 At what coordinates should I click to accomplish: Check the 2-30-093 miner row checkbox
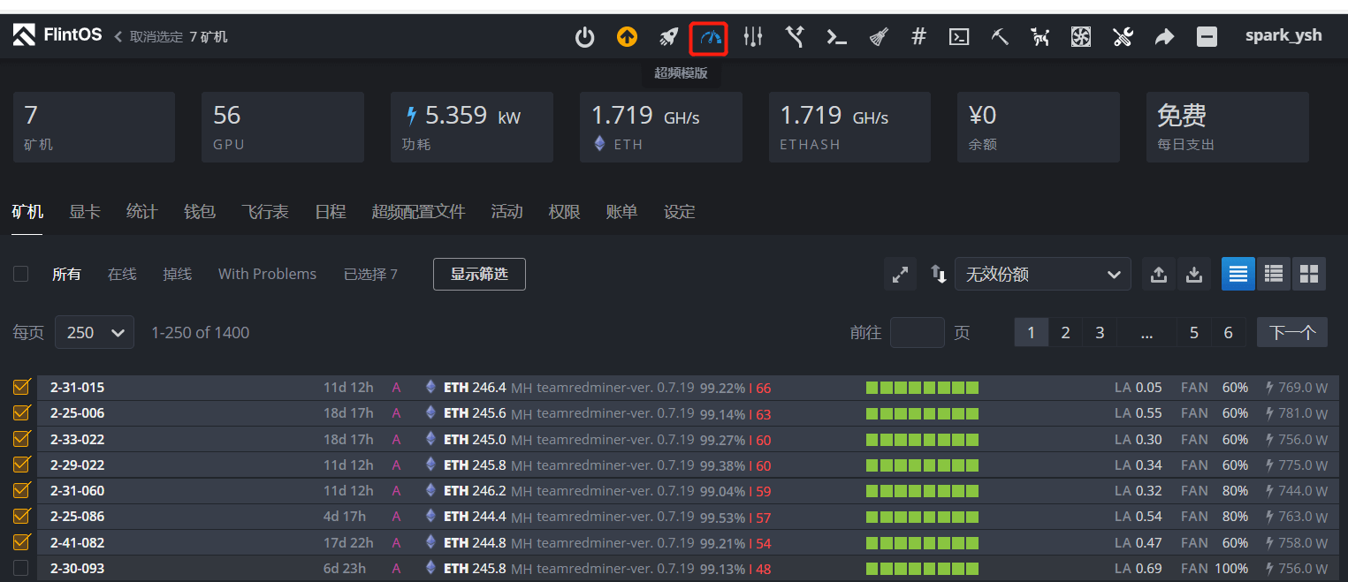click(21, 568)
